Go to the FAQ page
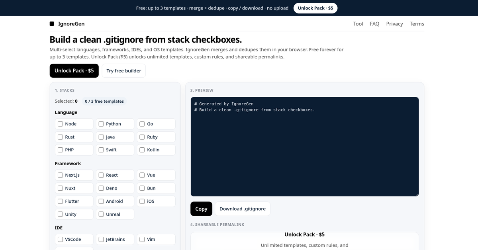This screenshot has width=478, height=250. tap(374, 24)
